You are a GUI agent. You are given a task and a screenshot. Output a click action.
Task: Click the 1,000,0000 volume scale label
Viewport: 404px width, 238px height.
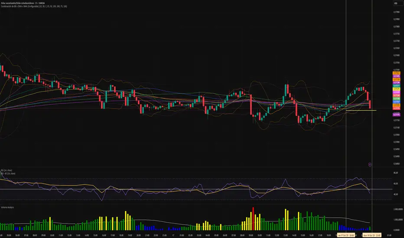398,220
